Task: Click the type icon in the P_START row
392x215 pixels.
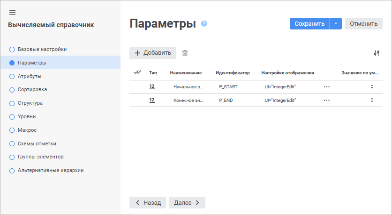Action: 152,86
